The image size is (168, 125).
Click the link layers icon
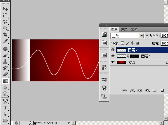[x=124, y=90]
